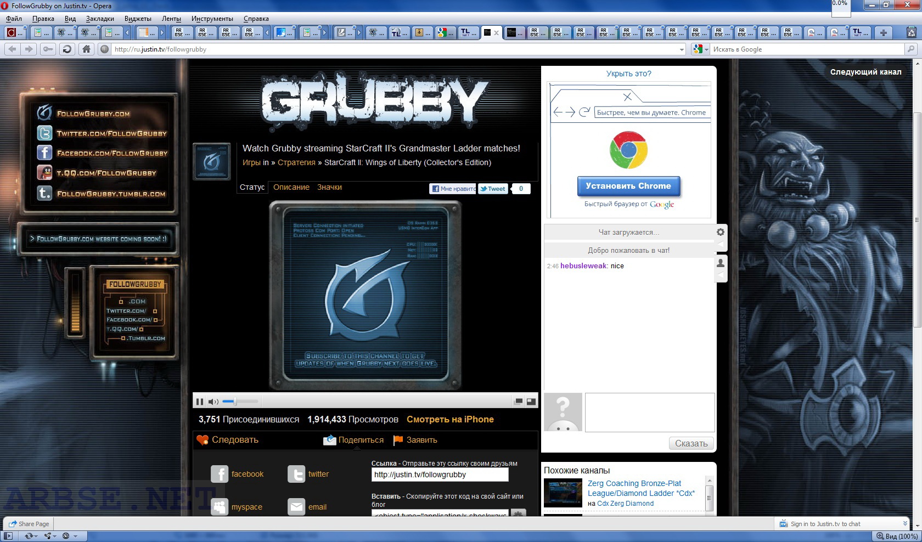Open the Игры category link
The image size is (922, 542).
pos(251,162)
